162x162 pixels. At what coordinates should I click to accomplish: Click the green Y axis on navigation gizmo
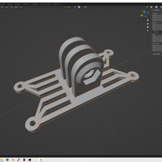[x=141, y=15]
